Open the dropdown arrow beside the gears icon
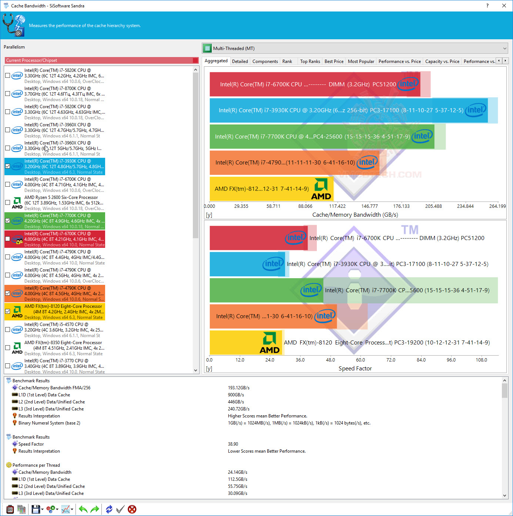The width and height of the screenshot is (513, 516). click(57, 509)
